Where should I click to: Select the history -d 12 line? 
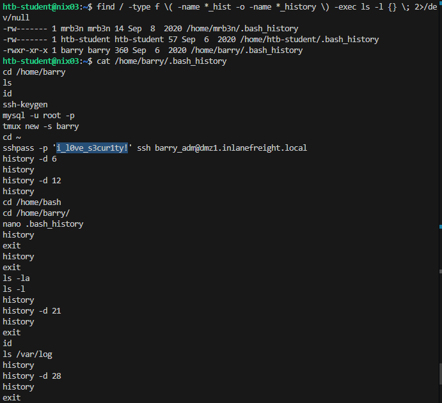32,181
